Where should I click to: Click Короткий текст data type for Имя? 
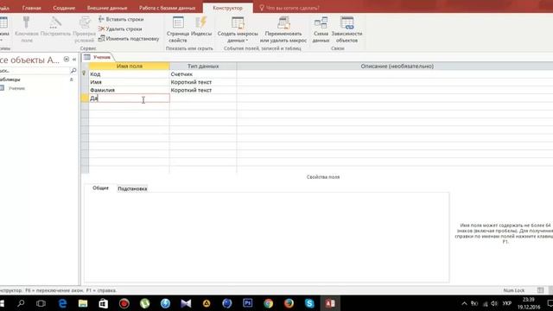[203, 82]
